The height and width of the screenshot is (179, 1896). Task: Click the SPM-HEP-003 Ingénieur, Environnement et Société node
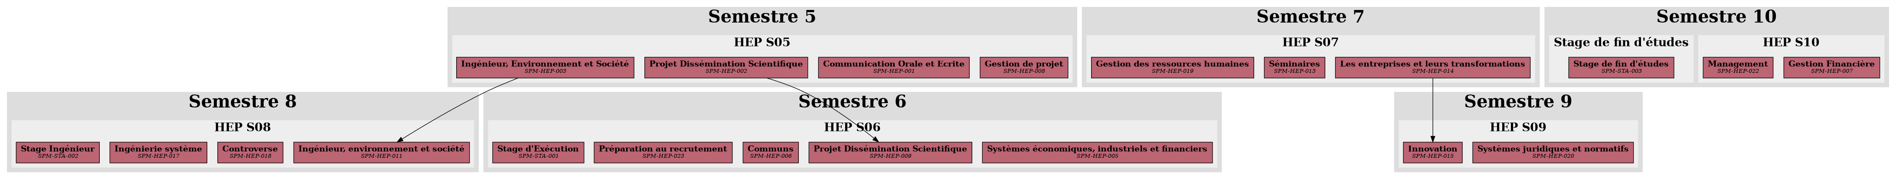click(x=545, y=67)
